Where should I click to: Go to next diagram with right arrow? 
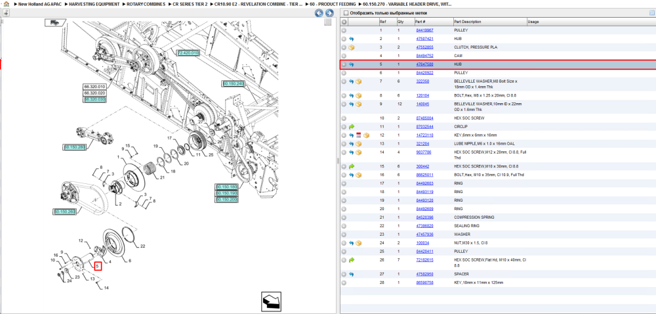(329, 13)
